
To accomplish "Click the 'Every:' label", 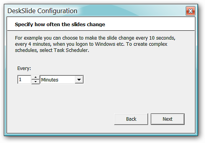I will (x=24, y=68).
